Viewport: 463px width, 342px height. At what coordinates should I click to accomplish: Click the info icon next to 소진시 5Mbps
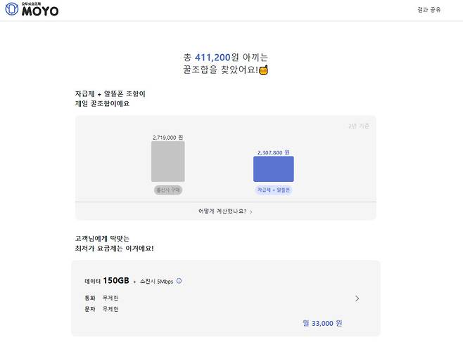coord(179,281)
